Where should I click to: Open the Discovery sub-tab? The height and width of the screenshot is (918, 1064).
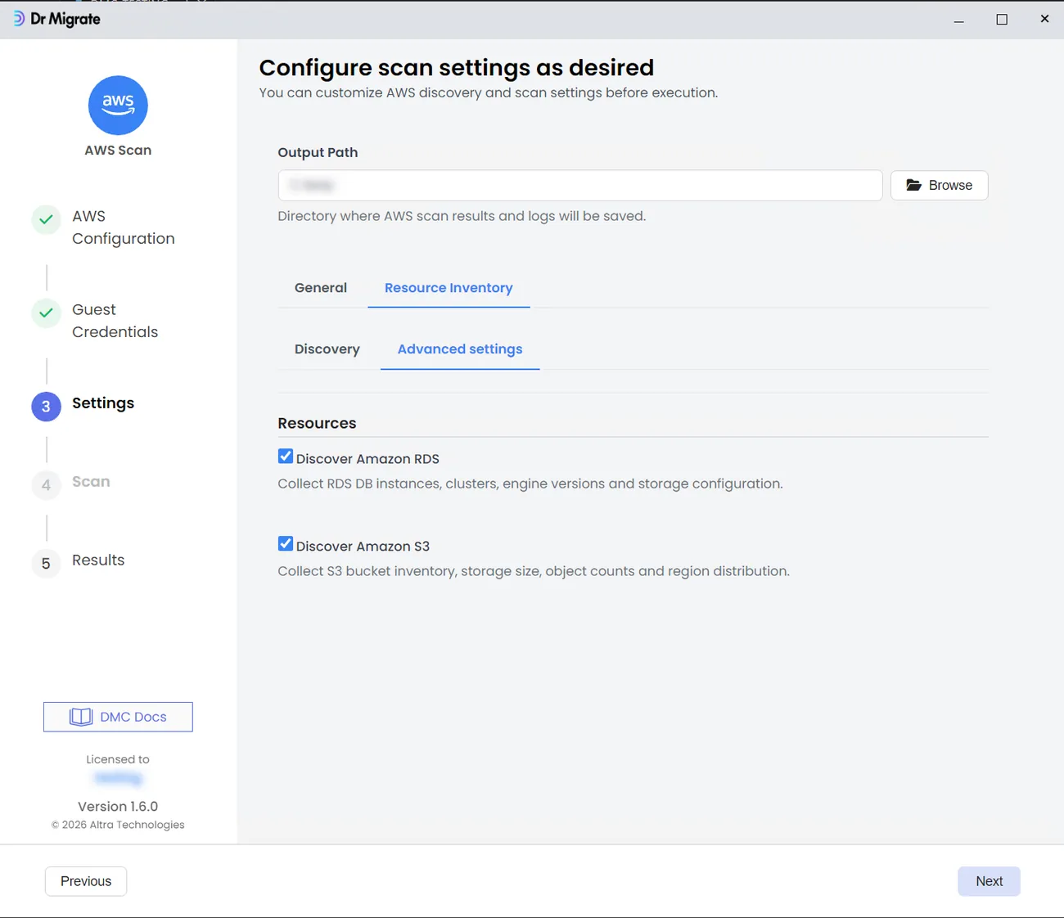[x=327, y=349]
